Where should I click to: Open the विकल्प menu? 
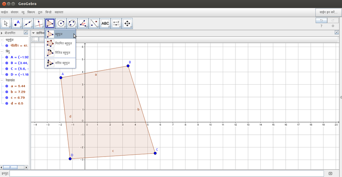pos(31,12)
